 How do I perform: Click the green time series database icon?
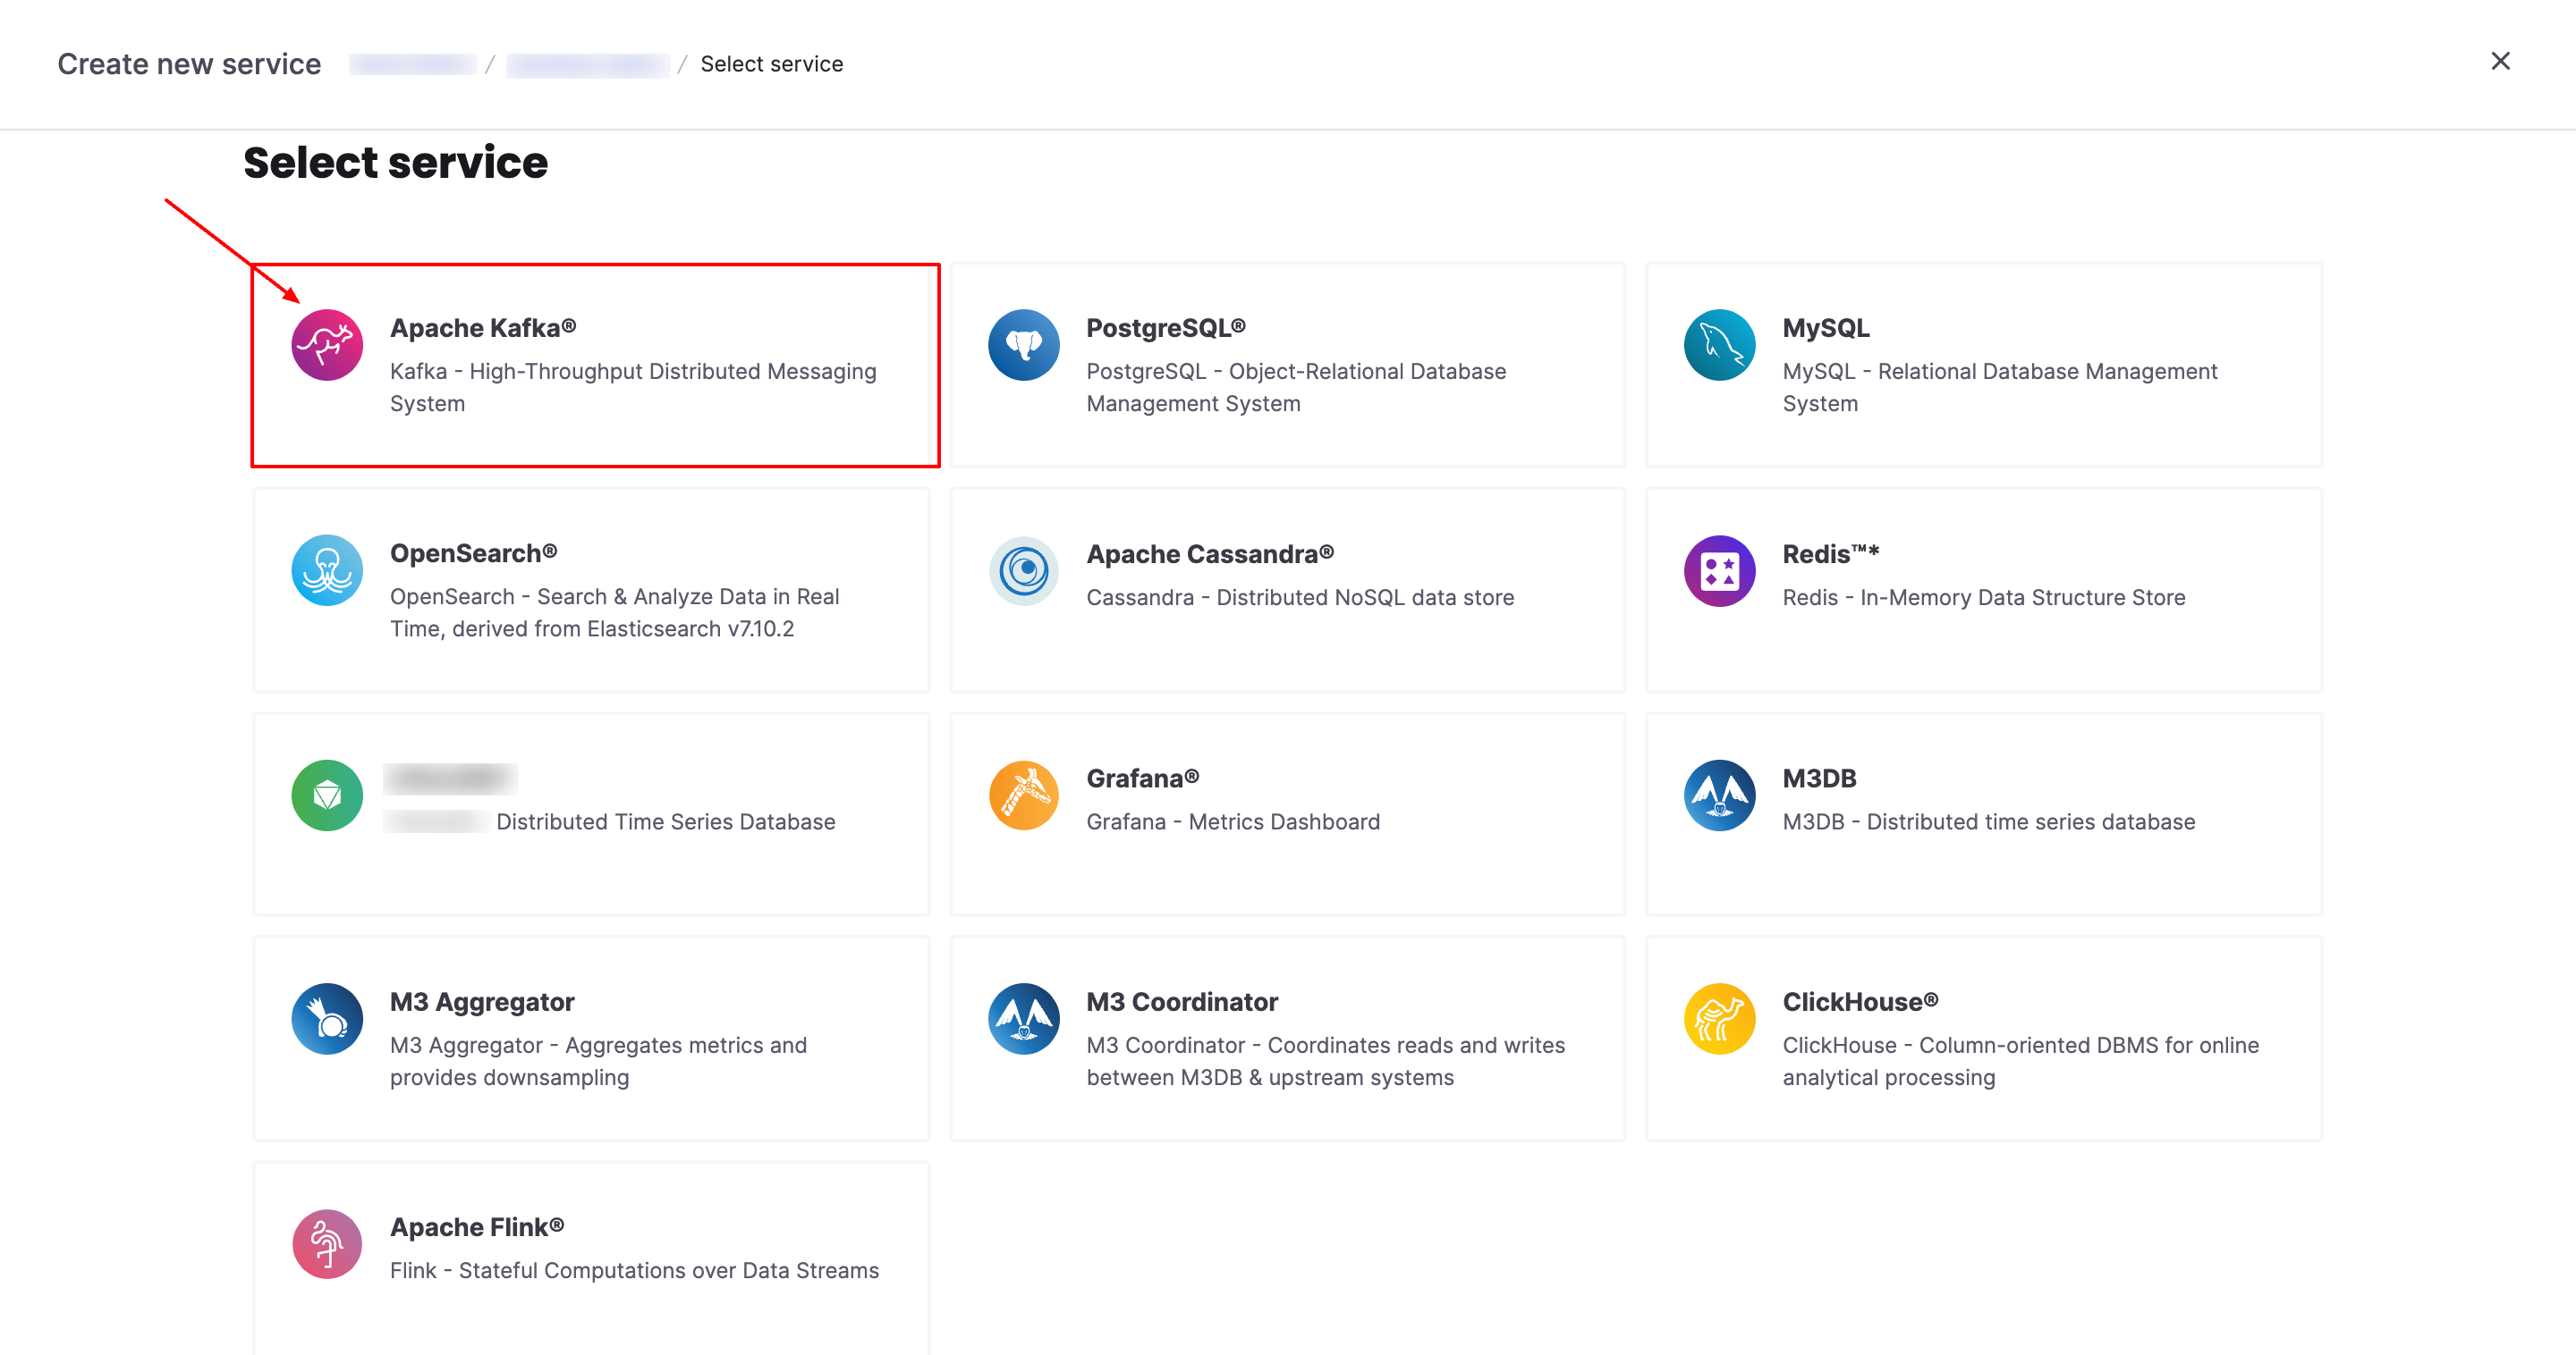[x=327, y=795]
